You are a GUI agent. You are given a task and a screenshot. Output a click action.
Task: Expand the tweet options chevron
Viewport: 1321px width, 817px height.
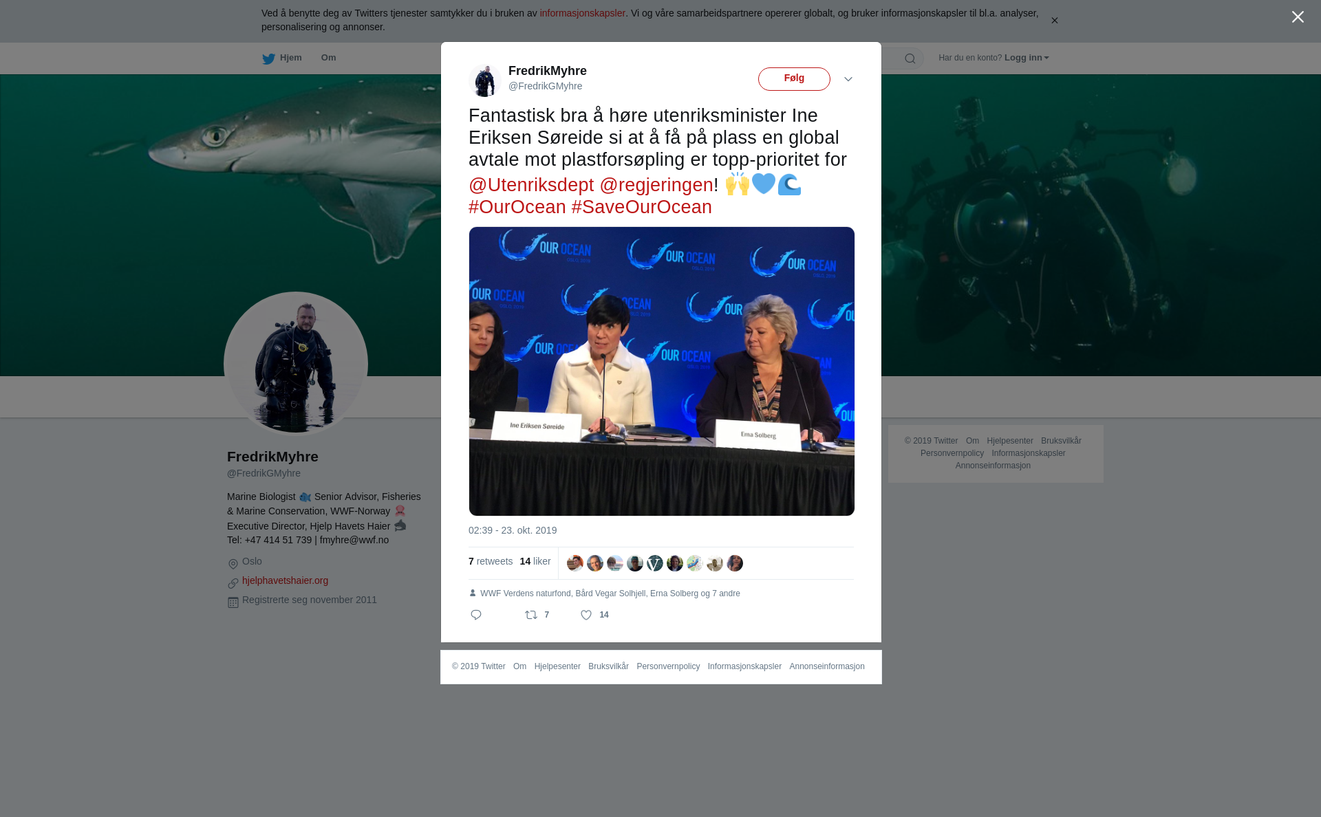(x=848, y=79)
